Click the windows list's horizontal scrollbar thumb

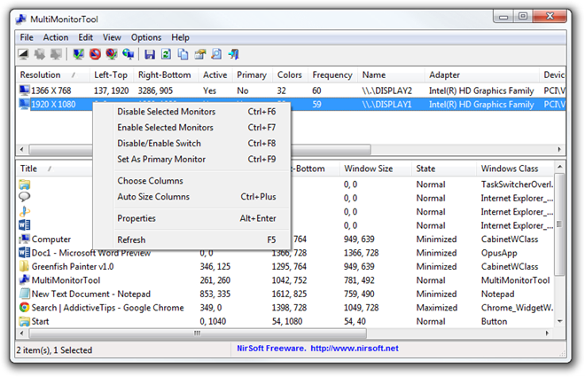pyautogui.click(x=198, y=333)
